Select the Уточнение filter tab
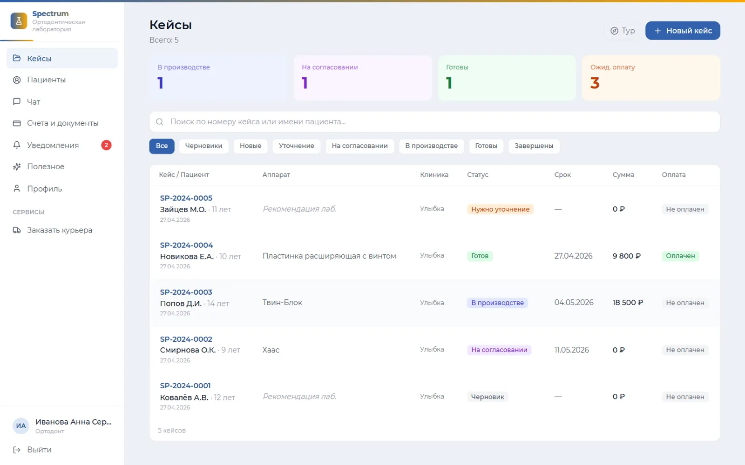Image resolution: width=745 pixels, height=465 pixels. (x=297, y=146)
